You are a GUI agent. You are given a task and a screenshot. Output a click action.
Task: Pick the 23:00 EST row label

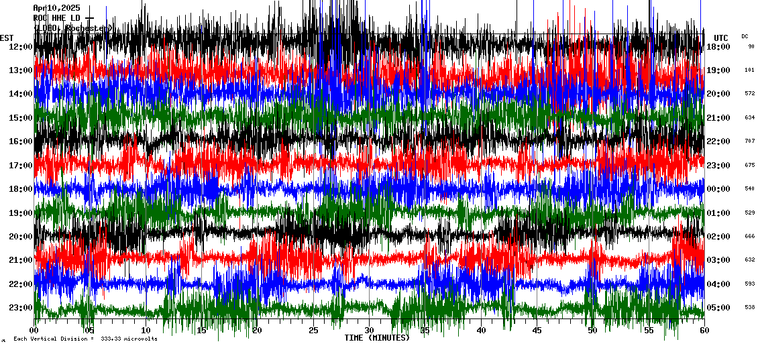click(21, 308)
